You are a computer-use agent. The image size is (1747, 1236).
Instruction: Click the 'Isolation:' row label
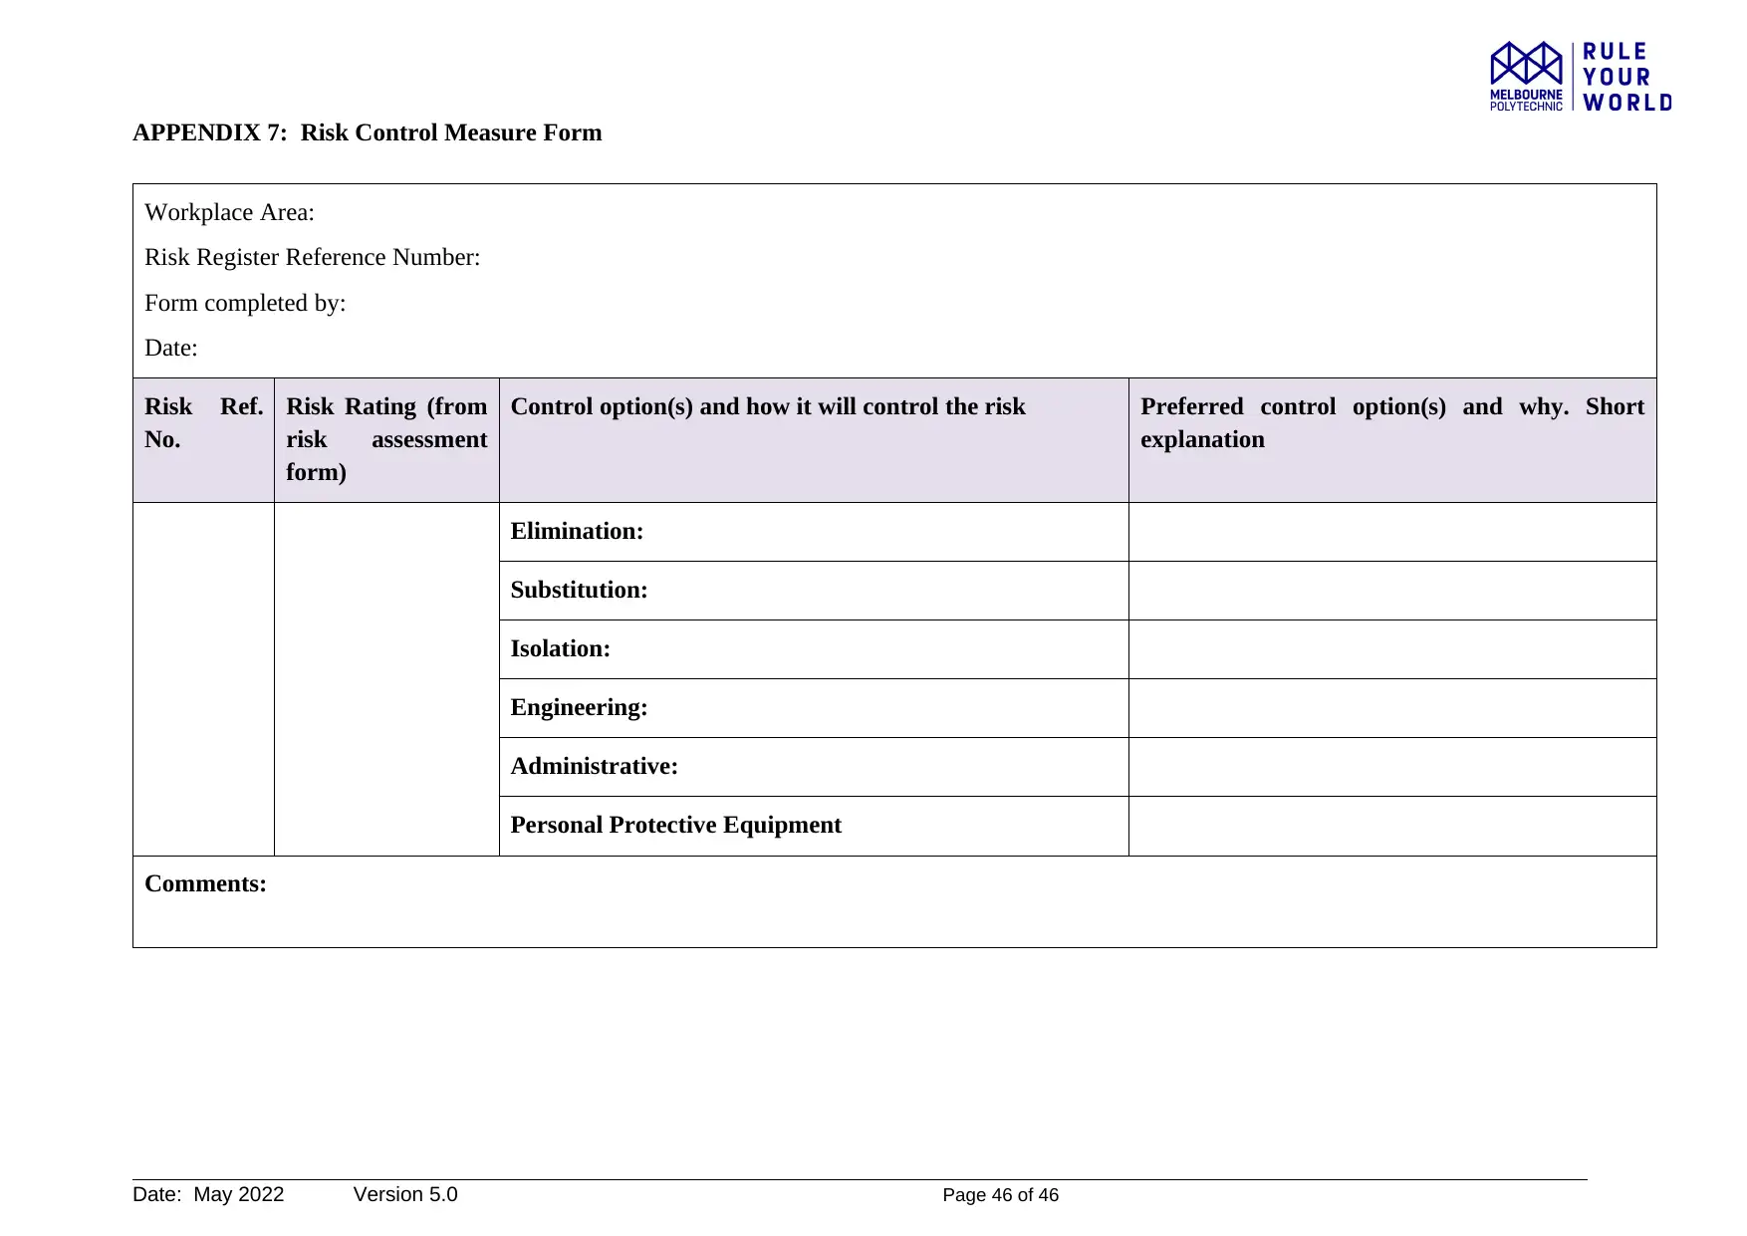(561, 648)
